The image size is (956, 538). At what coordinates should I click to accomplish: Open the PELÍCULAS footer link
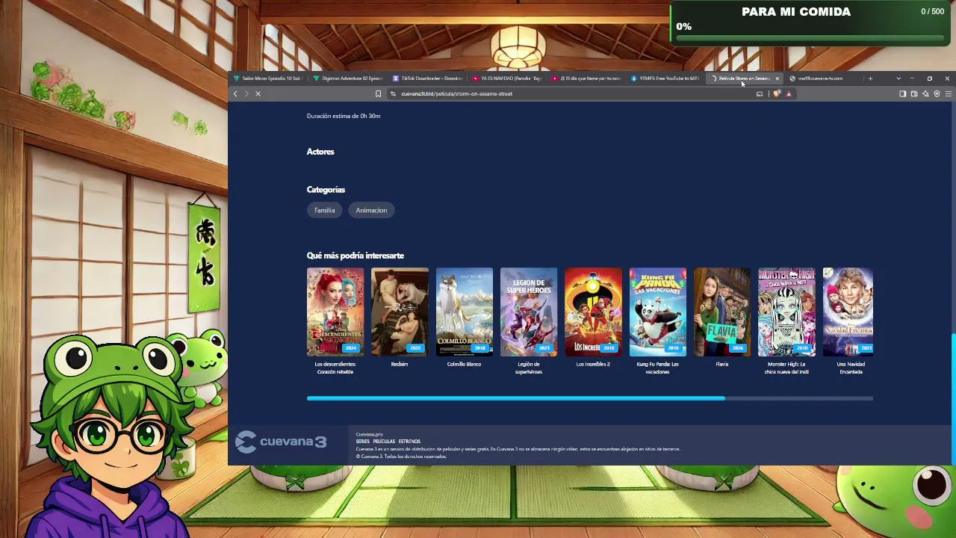tap(384, 442)
